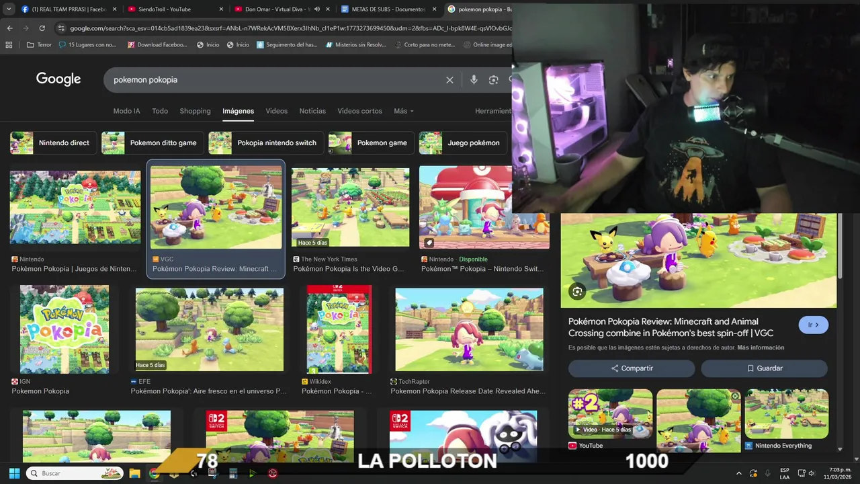Open Windows Start menu
This screenshot has width=860, height=484.
(14, 473)
